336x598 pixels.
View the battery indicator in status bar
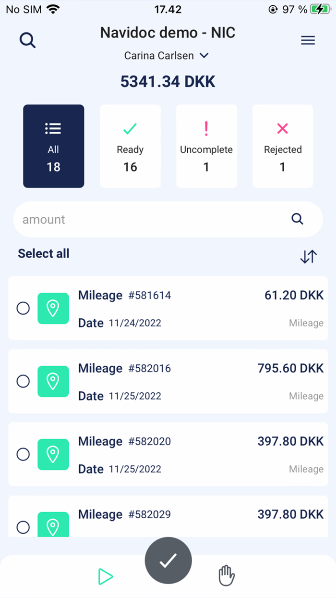coord(321,9)
